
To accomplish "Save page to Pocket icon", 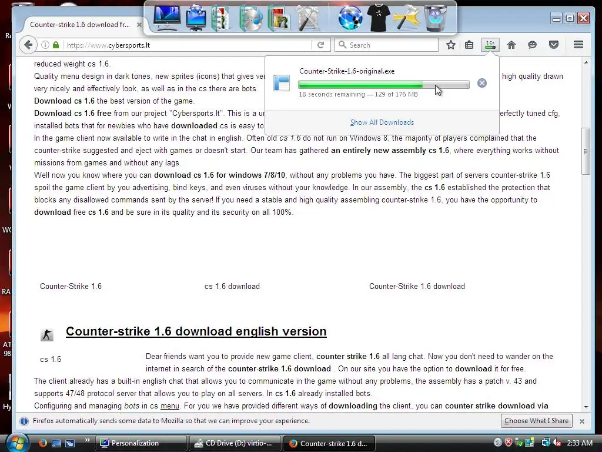I will [554, 45].
